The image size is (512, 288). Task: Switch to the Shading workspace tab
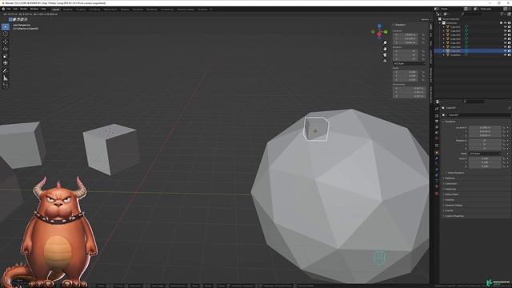click(x=125, y=10)
